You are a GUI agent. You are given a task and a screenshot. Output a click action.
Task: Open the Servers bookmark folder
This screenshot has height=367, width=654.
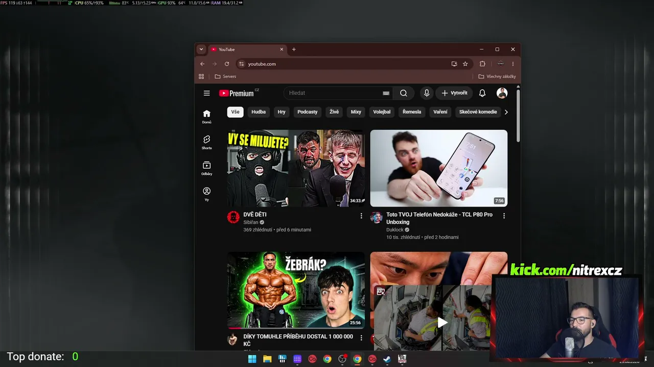click(225, 76)
